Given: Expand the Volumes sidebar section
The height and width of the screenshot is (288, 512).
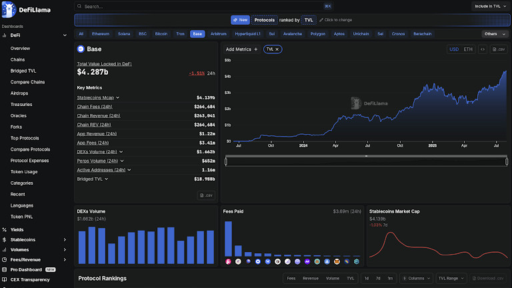Looking at the screenshot, I should [x=65, y=250].
